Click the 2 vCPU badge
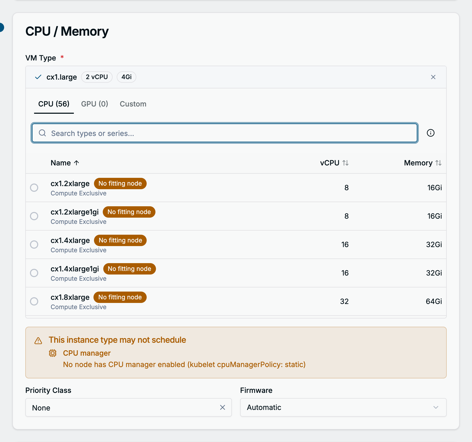Viewport: 472px width, 442px height. pyautogui.click(x=97, y=77)
